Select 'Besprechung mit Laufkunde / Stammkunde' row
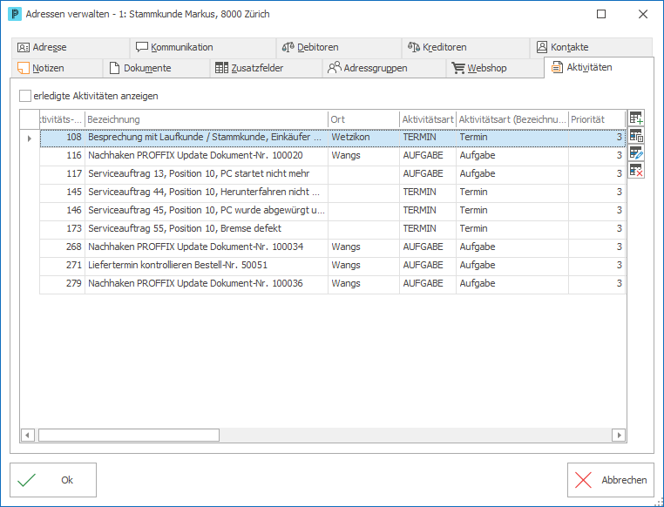Screen dimensions: 664x507 (332, 138)
